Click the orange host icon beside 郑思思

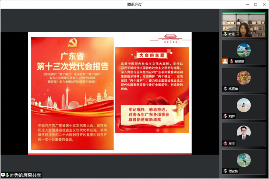(225, 61)
